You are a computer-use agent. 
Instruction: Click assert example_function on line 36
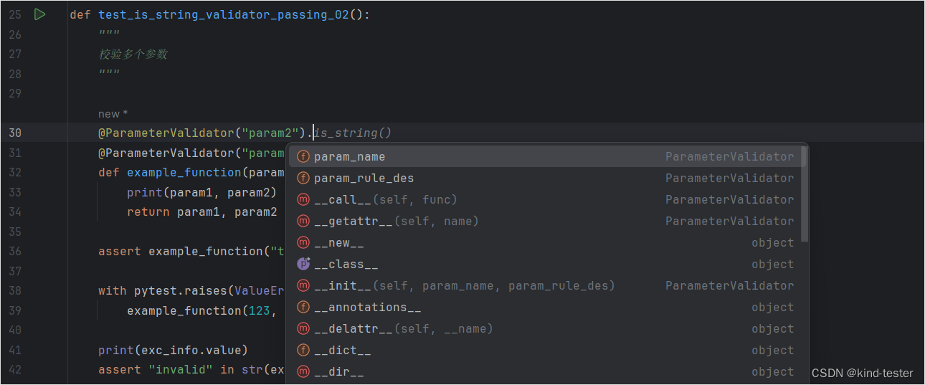pos(191,251)
